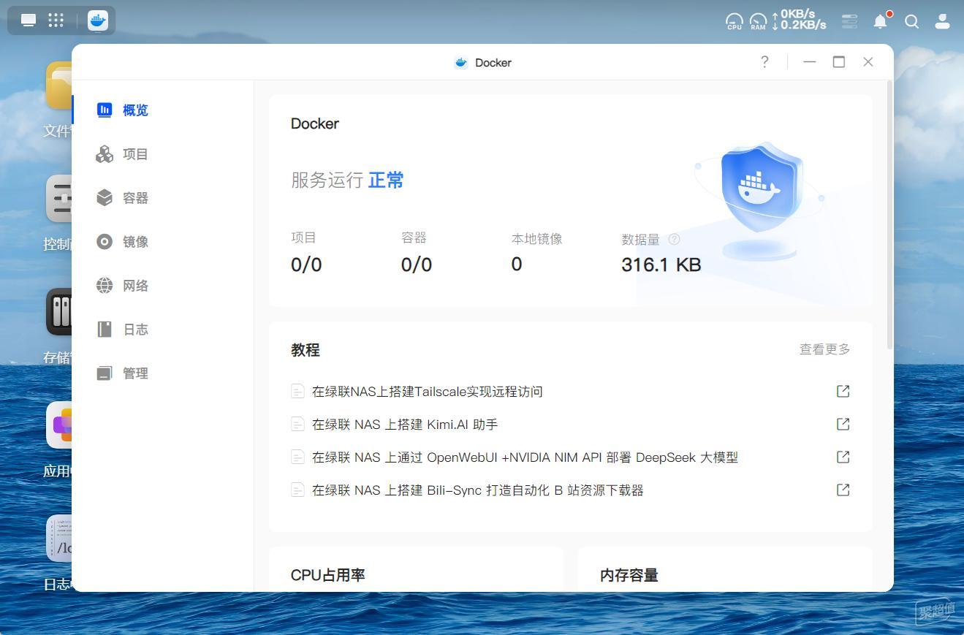This screenshot has width=964, height=635.
Task: Close the Docker window
Action: coord(868,62)
